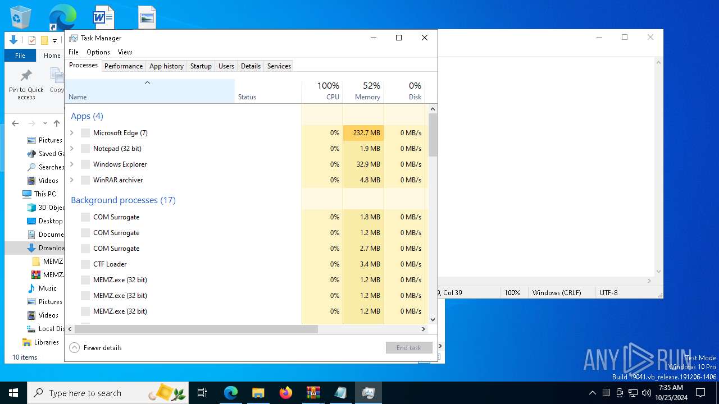
Task: Click Task Manager taskbar icon
Action: (368, 393)
